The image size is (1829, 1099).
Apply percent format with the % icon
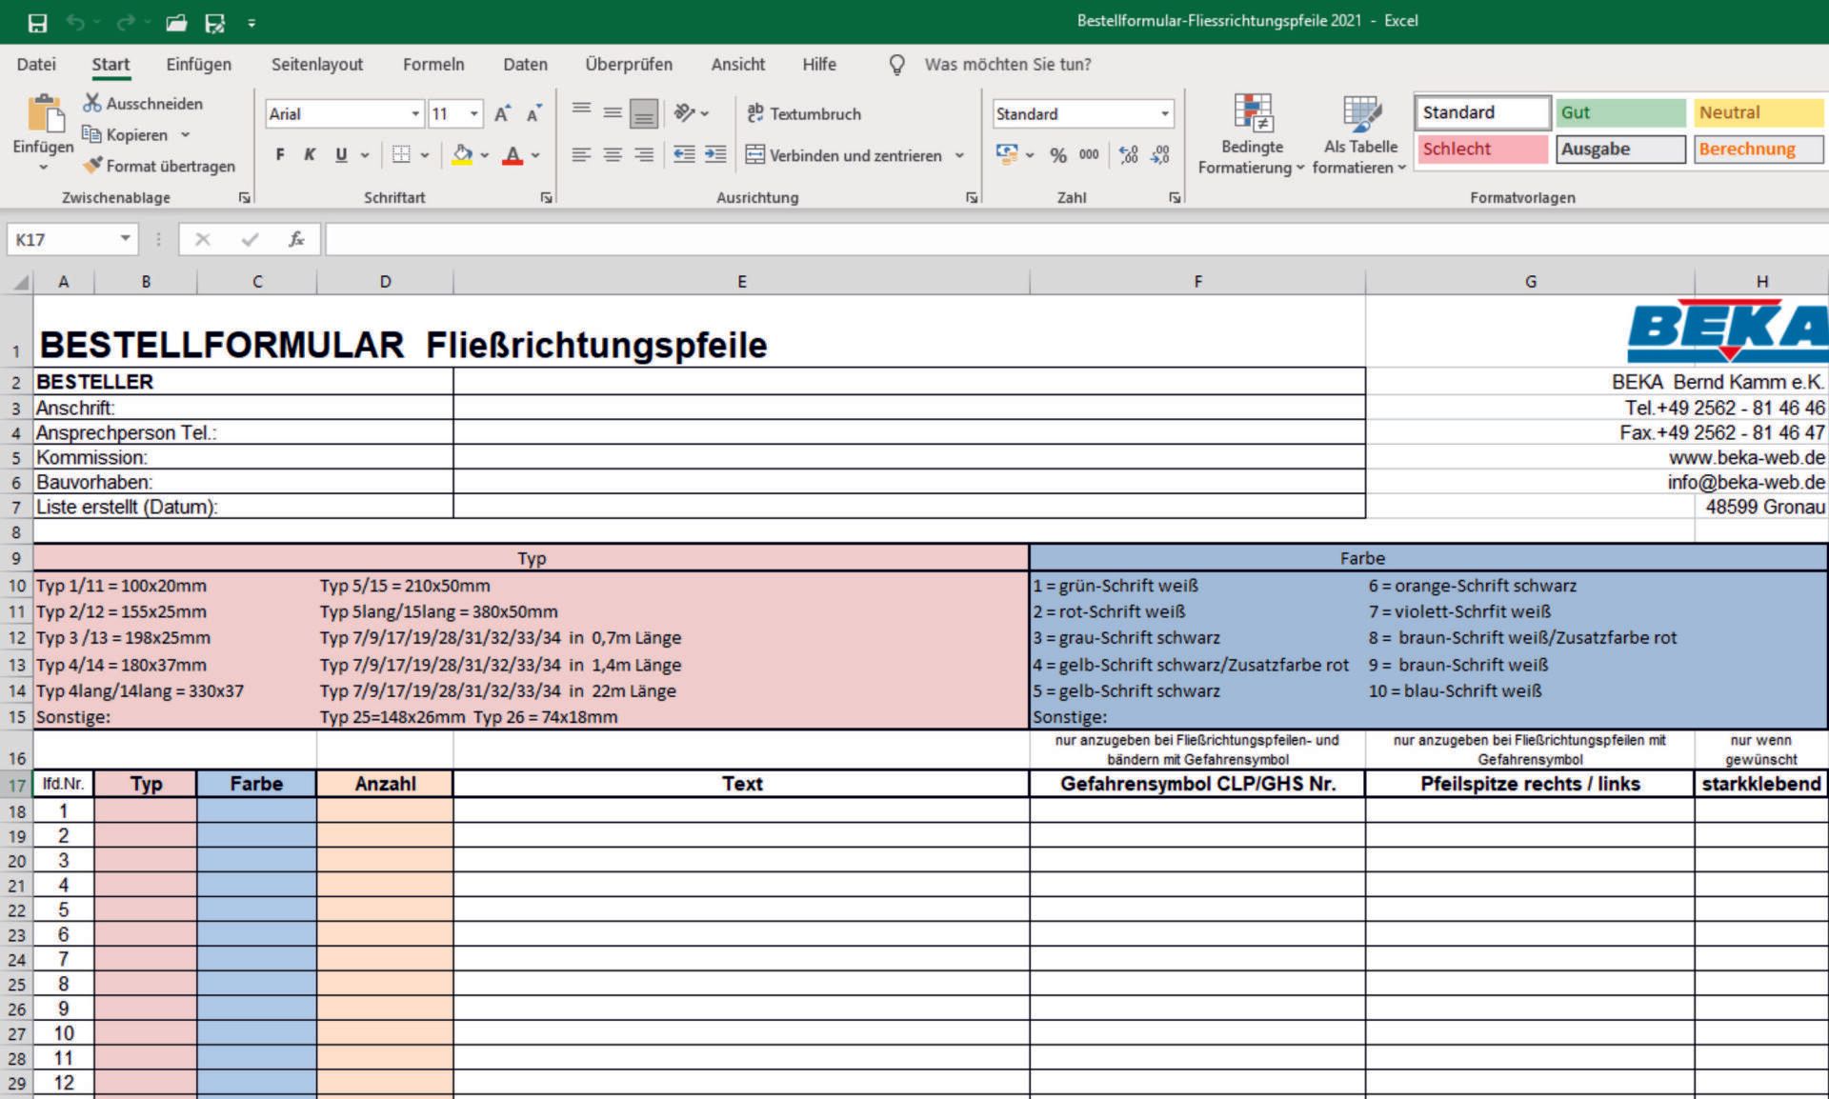point(1057,154)
